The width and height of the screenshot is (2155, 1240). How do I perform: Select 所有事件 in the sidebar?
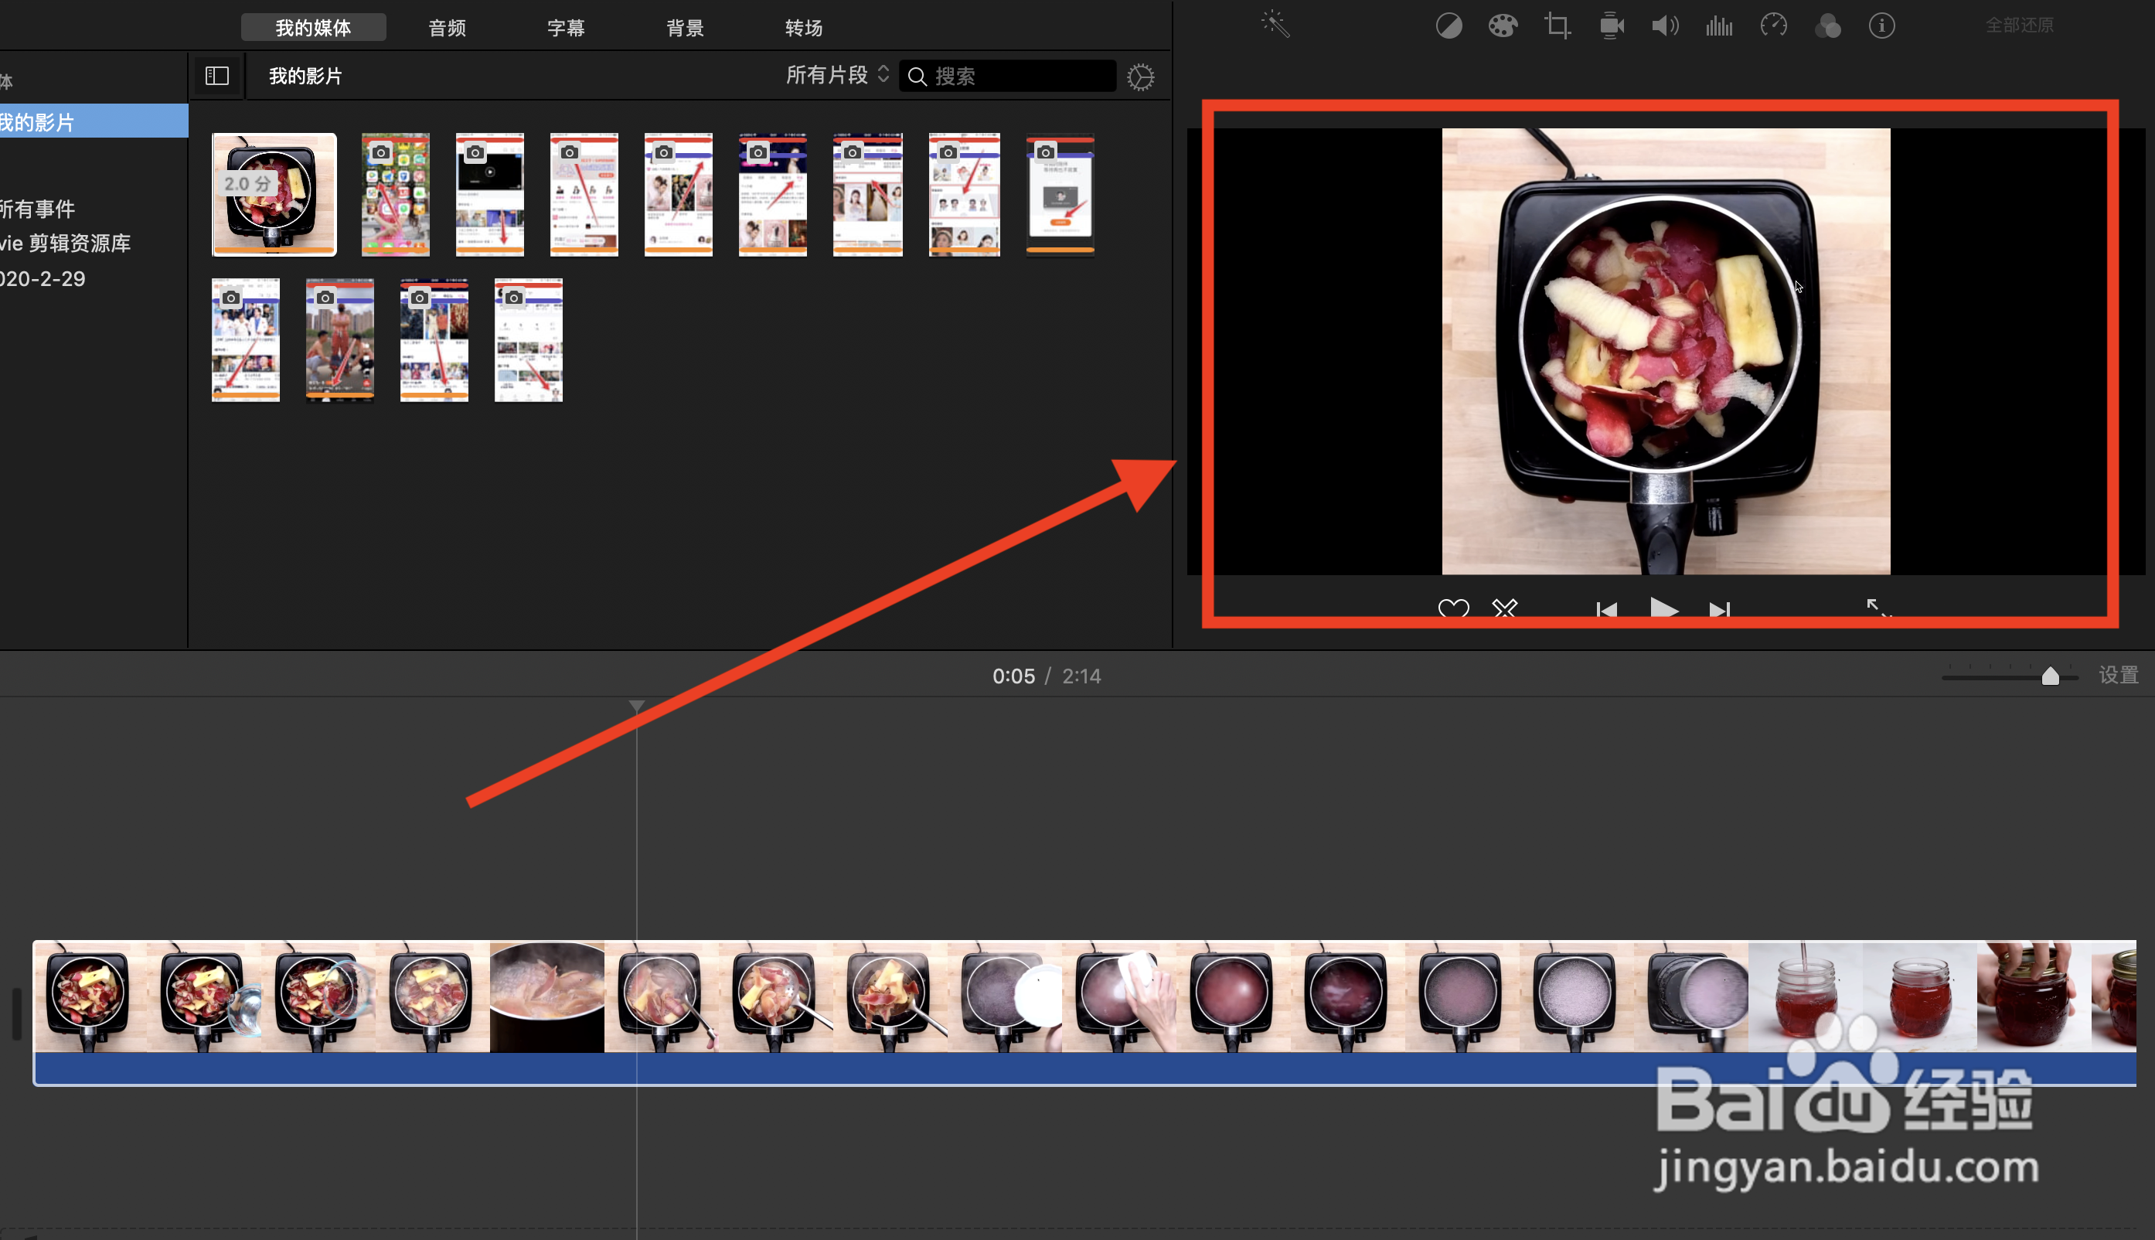(x=39, y=209)
